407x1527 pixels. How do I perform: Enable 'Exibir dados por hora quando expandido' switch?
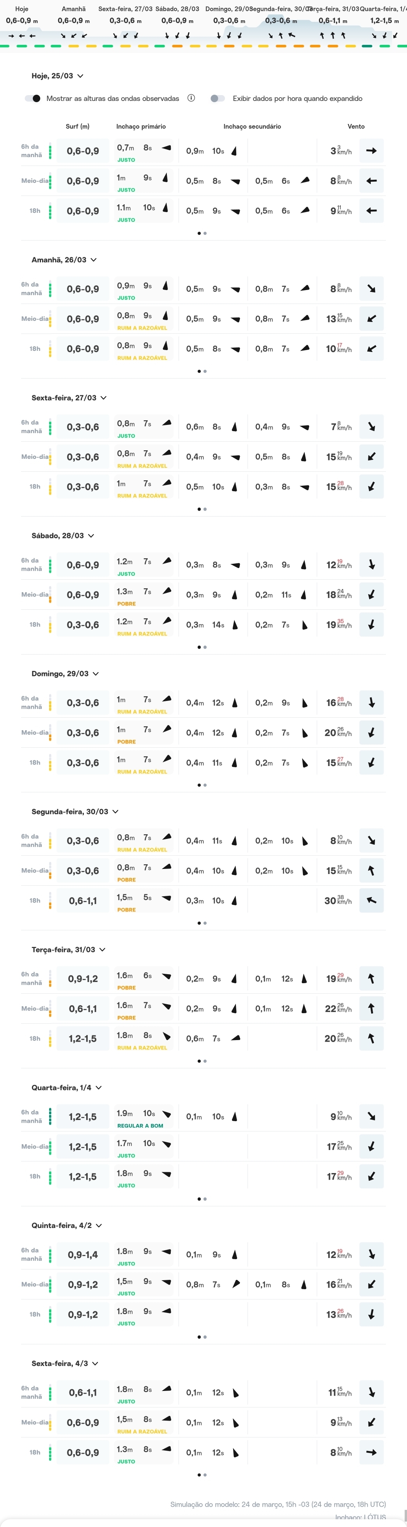click(x=218, y=98)
